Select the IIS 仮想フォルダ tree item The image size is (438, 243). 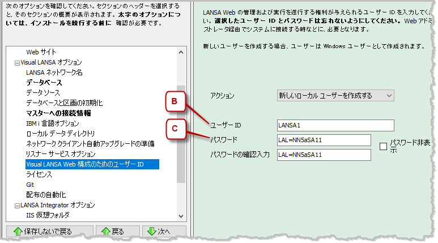(x=48, y=215)
